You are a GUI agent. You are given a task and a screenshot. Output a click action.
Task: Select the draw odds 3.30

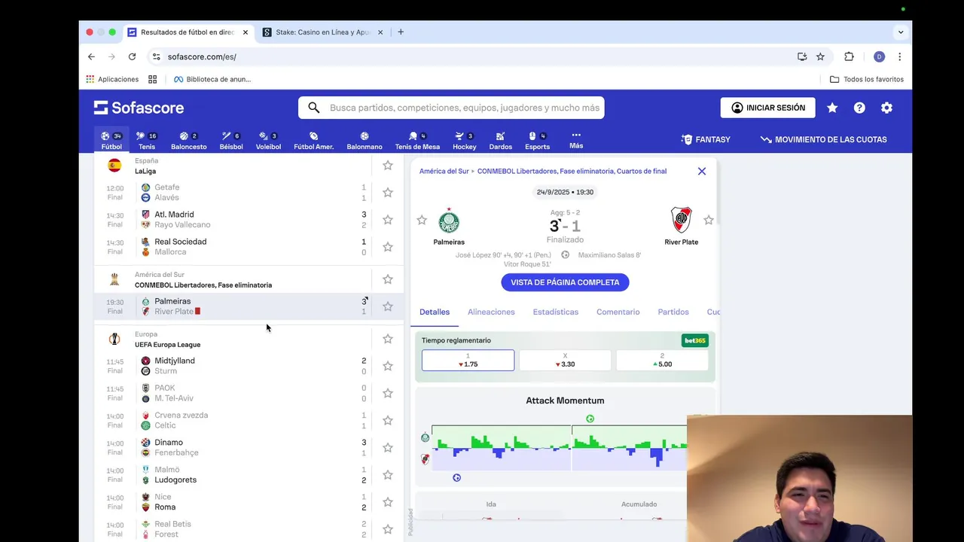[565, 361]
